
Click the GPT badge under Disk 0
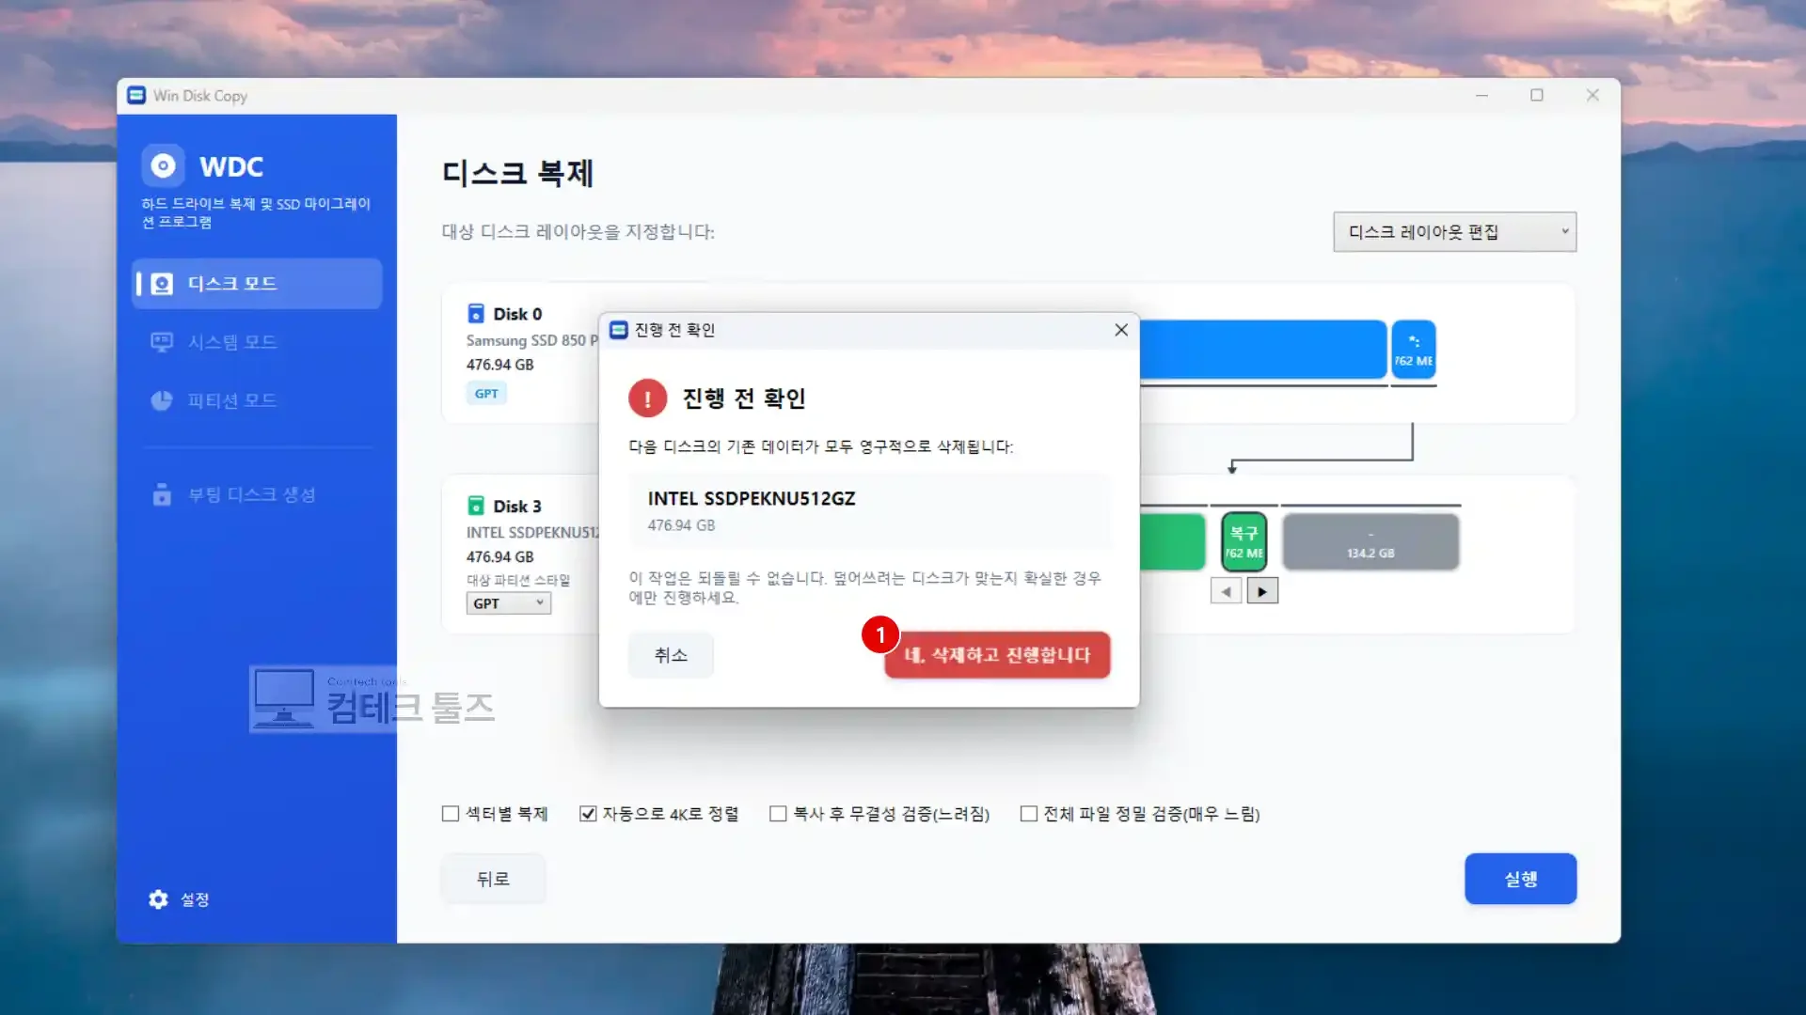click(x=486, y=394)
